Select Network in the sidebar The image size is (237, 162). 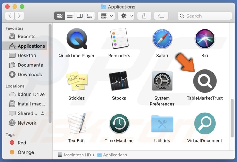click(x=25, y=123)
